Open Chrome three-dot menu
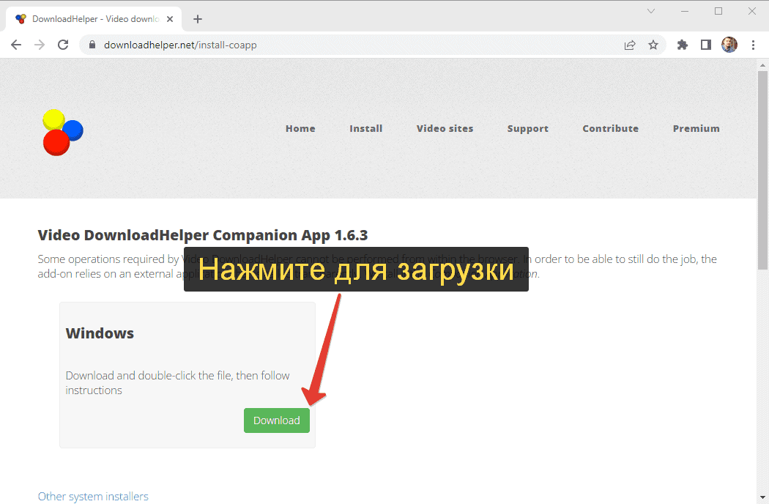769x504 pixels. click(753, 45)
